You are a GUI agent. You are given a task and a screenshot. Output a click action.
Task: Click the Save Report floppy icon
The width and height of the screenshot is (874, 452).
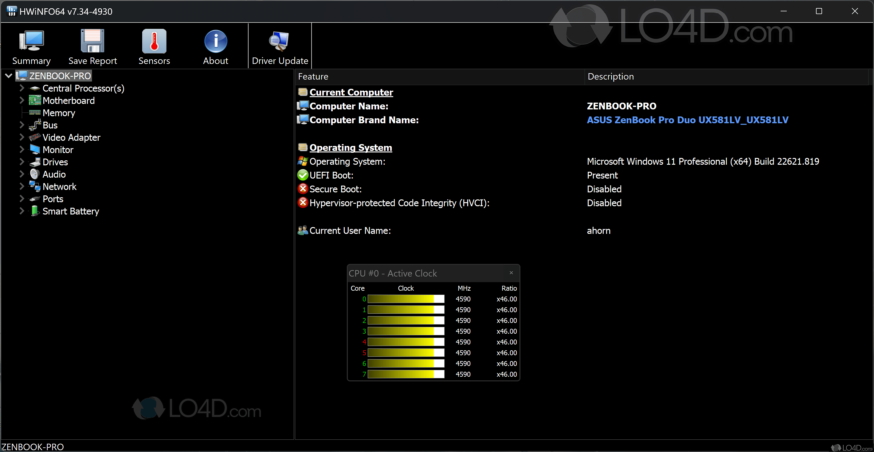coord(92,41)
